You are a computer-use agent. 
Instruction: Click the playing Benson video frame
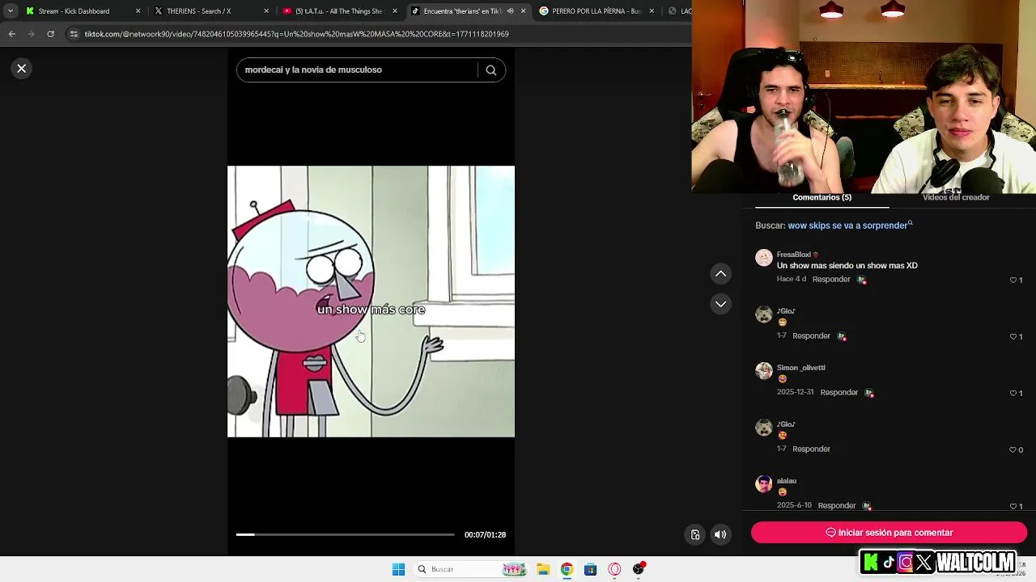tap(371, 302)
